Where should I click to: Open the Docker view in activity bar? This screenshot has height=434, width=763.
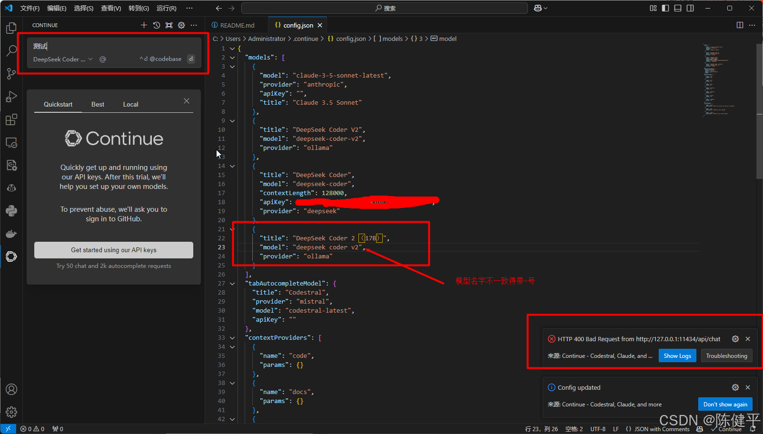pos(11,234)
